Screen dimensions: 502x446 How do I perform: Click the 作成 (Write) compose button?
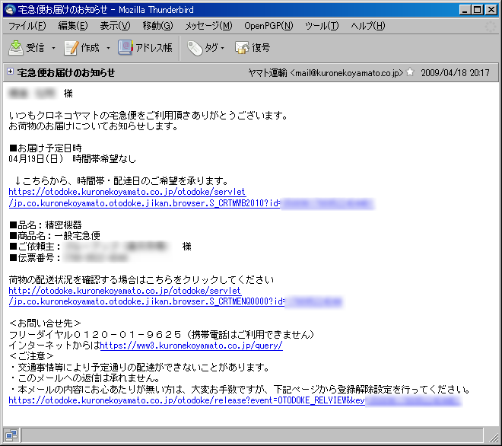click(x=82, y=48)
